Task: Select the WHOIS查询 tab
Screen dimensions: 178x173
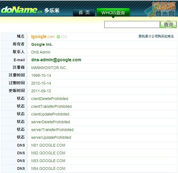Action: (113, 13)
